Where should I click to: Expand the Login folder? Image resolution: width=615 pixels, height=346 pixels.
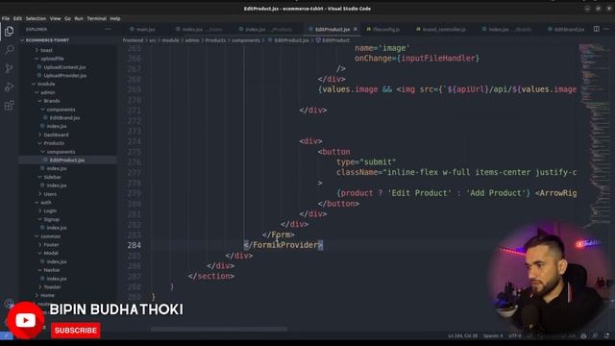pyautogui.click(x=50, y=211)
